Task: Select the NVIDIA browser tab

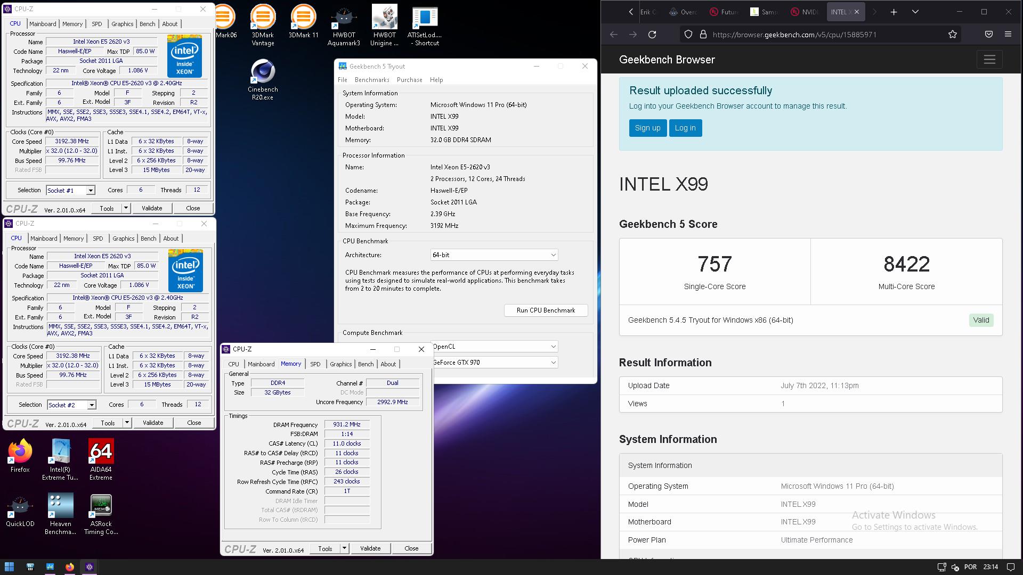Action: [805, 12]
